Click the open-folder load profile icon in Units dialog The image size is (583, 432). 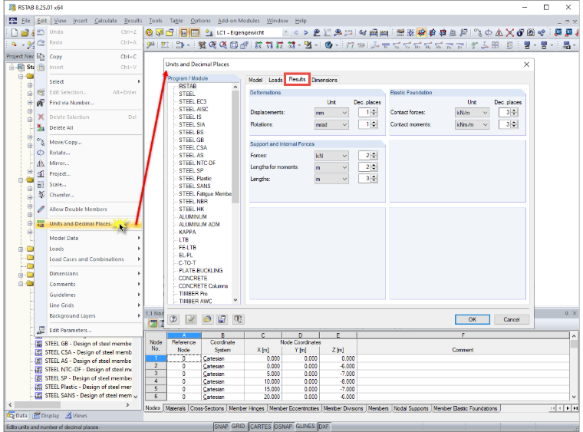pos(207,319)
